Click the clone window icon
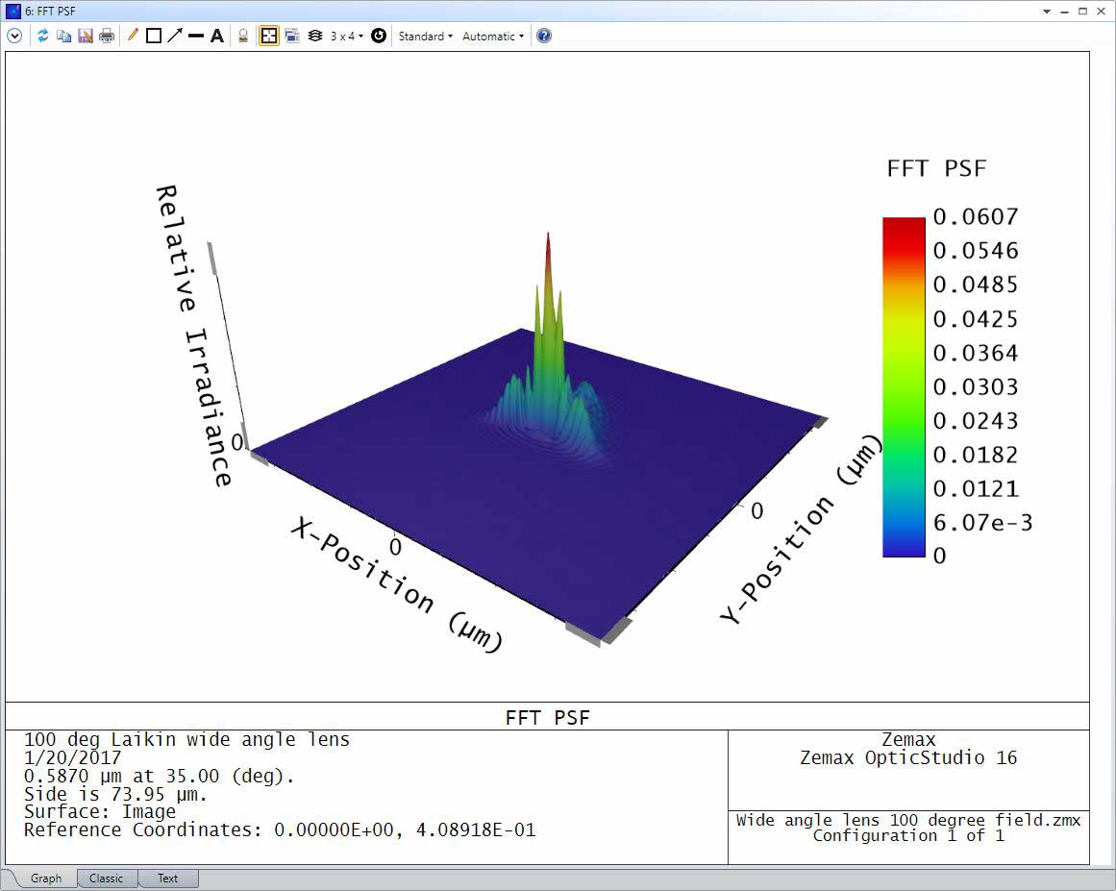Screen dimensions: 1116x891 point(292,36)
